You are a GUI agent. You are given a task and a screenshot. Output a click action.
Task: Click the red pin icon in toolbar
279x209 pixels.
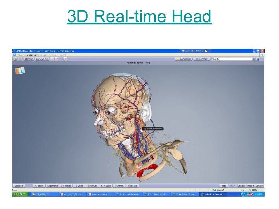coord(57,59)
